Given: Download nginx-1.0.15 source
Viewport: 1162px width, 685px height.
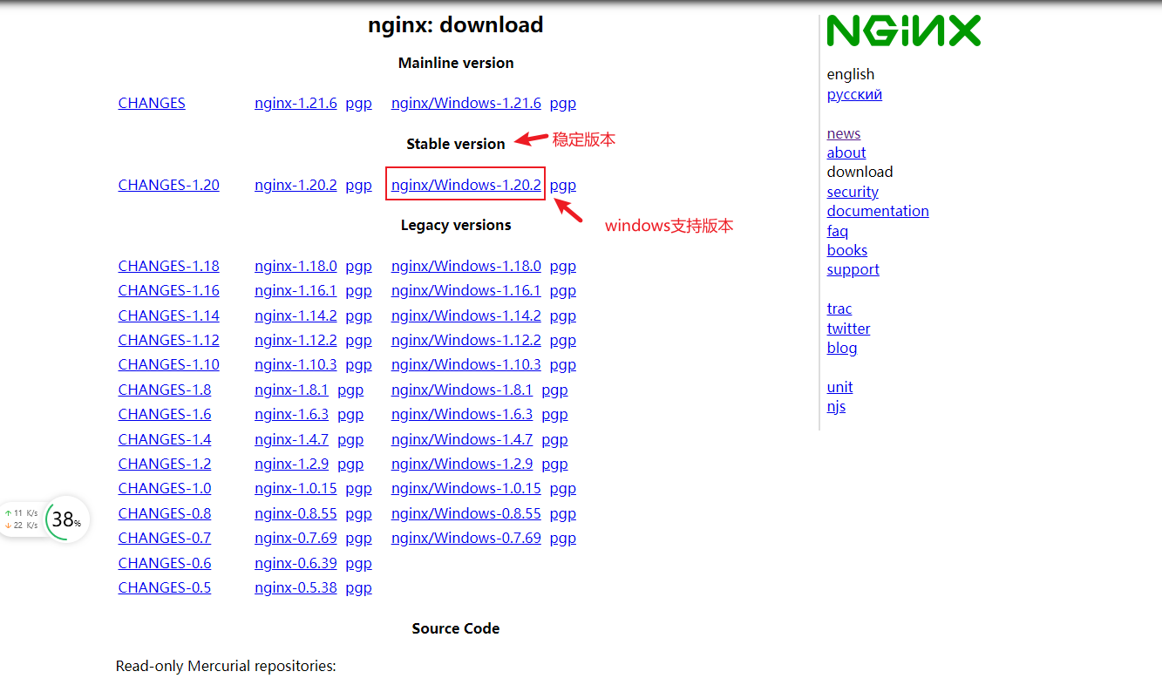Looking at the screenshot, I should pos(296,488).
